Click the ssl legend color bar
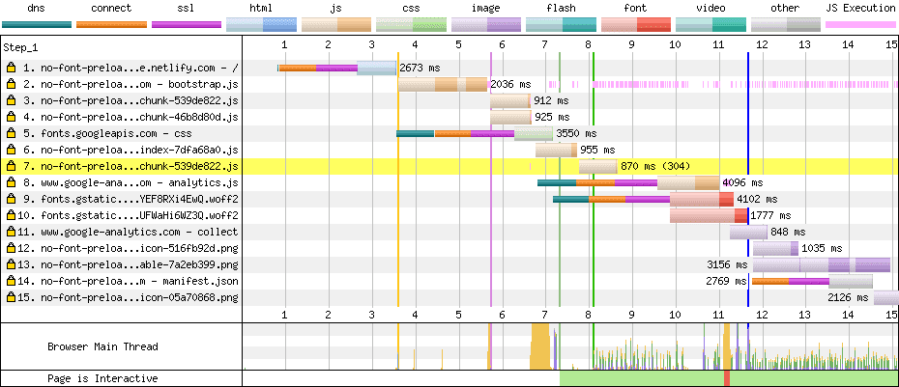Screen dimensions: 899x387 (x=186, y=23)
